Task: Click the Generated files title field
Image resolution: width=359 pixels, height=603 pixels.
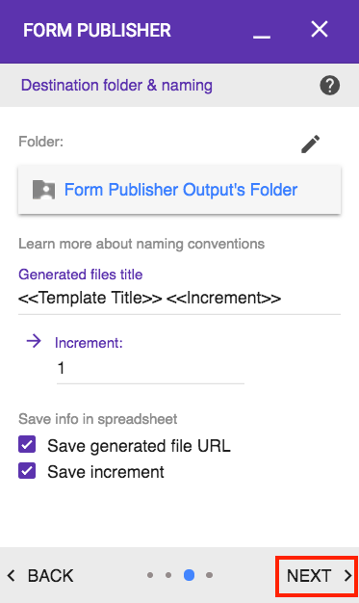Action: (x=179, y=299)
